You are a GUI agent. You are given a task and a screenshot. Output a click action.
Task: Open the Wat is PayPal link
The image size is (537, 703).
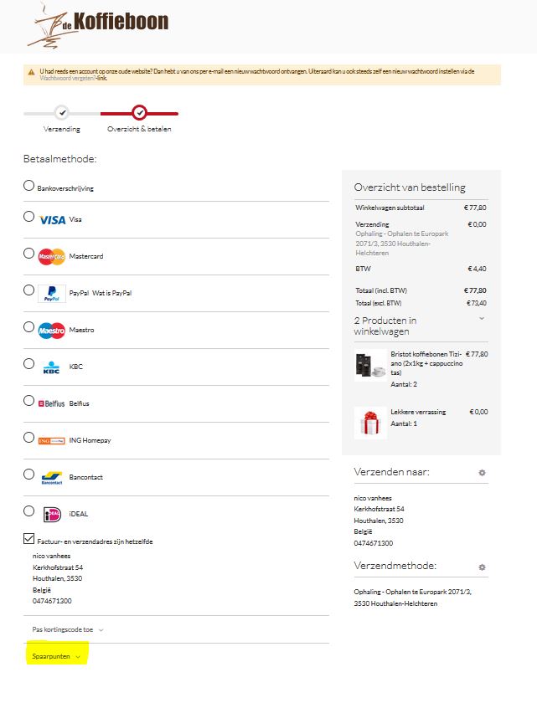tap(111, 293)
